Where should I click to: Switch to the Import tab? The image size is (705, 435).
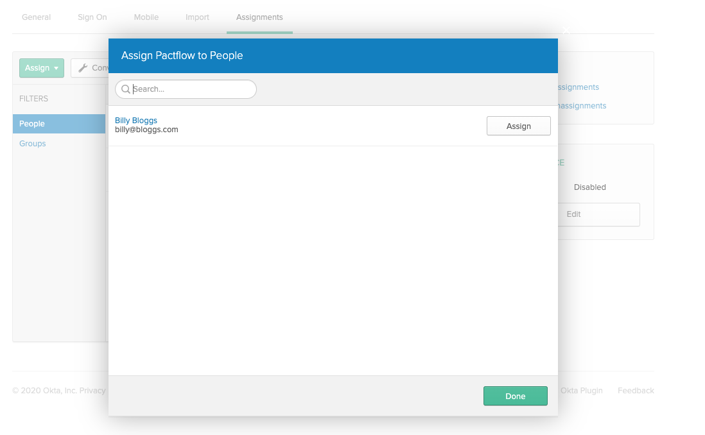(x=197, y=17)
